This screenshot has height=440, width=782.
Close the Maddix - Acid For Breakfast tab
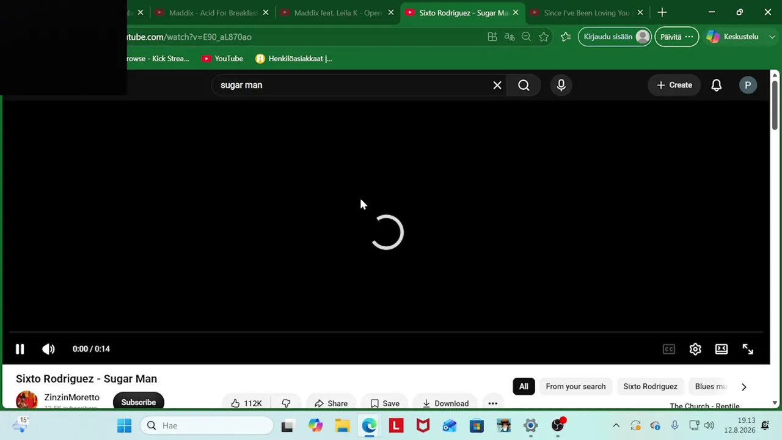[x=266, y=12]
